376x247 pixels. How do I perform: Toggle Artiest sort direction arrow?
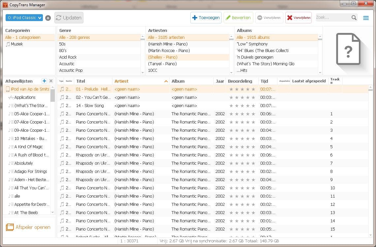(166, 81)
